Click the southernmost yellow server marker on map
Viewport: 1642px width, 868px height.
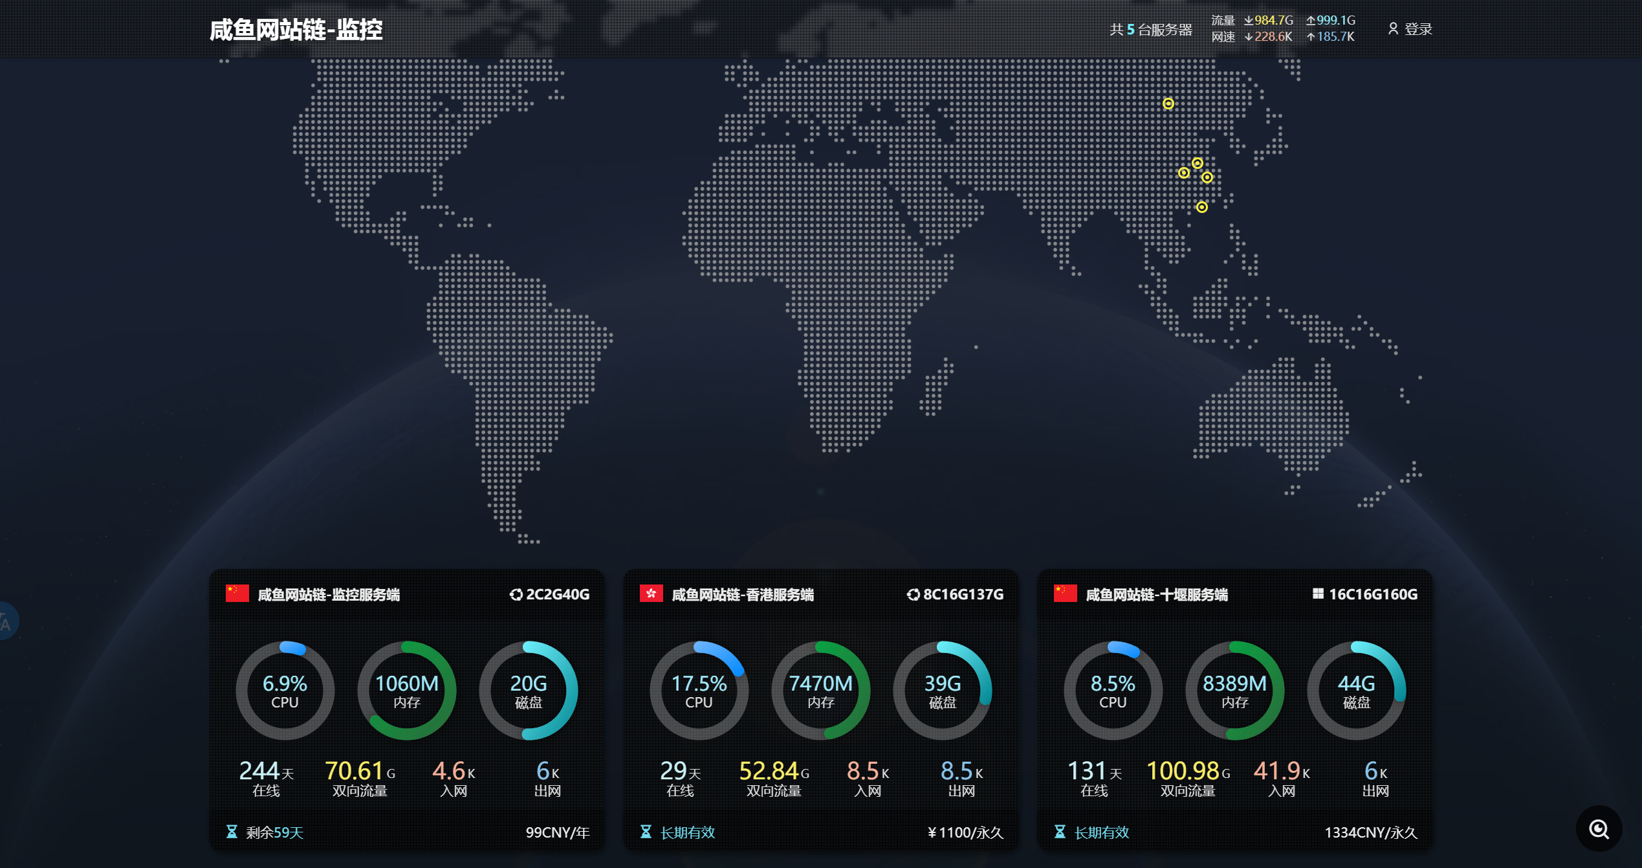tap(1201, 207)
